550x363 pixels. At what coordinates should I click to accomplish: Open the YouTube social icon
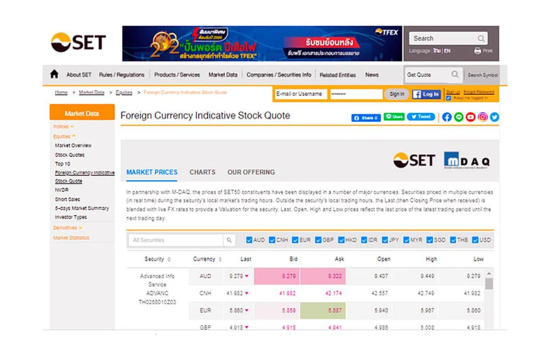[x=471, y=117]
